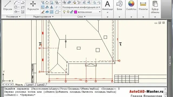Select the Circle drawing tool
This screenshot has height=97, width=173.
16,7
